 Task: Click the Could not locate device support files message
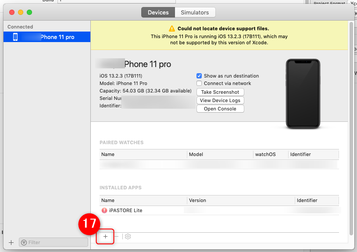(x=223, y=28)
